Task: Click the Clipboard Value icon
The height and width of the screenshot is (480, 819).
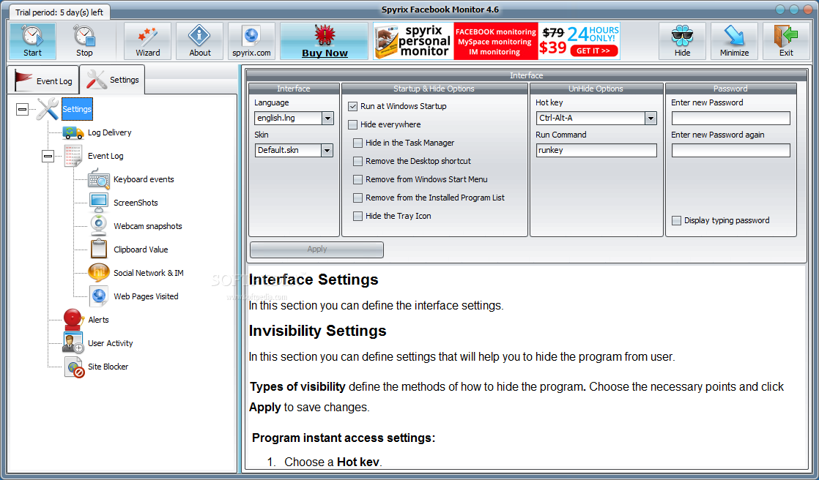Action: pos(99,249)
